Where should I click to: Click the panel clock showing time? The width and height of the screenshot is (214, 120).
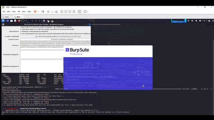[x=204, y=21]
